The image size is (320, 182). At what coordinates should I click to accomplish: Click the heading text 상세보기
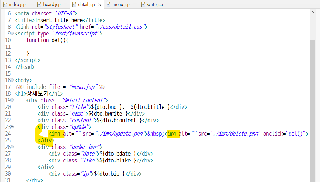(x=37, y=93)
